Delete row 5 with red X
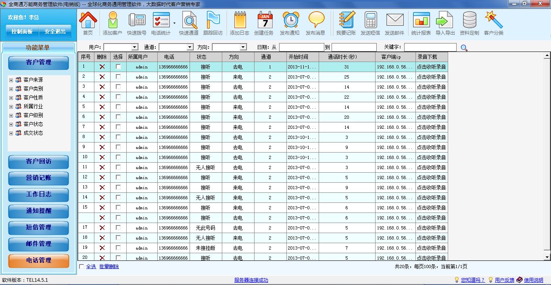 tap(102, 107)
